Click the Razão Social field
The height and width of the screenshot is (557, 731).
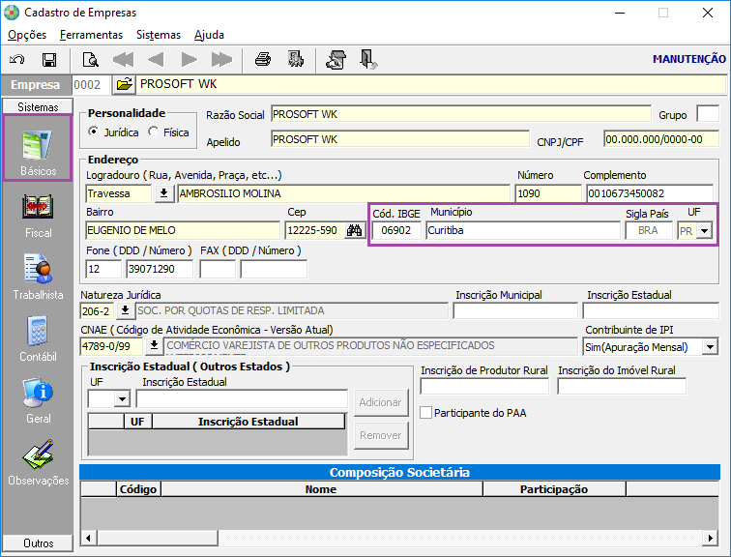click(460, 114)
